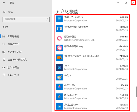Screen dimensions: 137x112
Task: Click the オフライン マップ map icon
Action: (4, 52)
